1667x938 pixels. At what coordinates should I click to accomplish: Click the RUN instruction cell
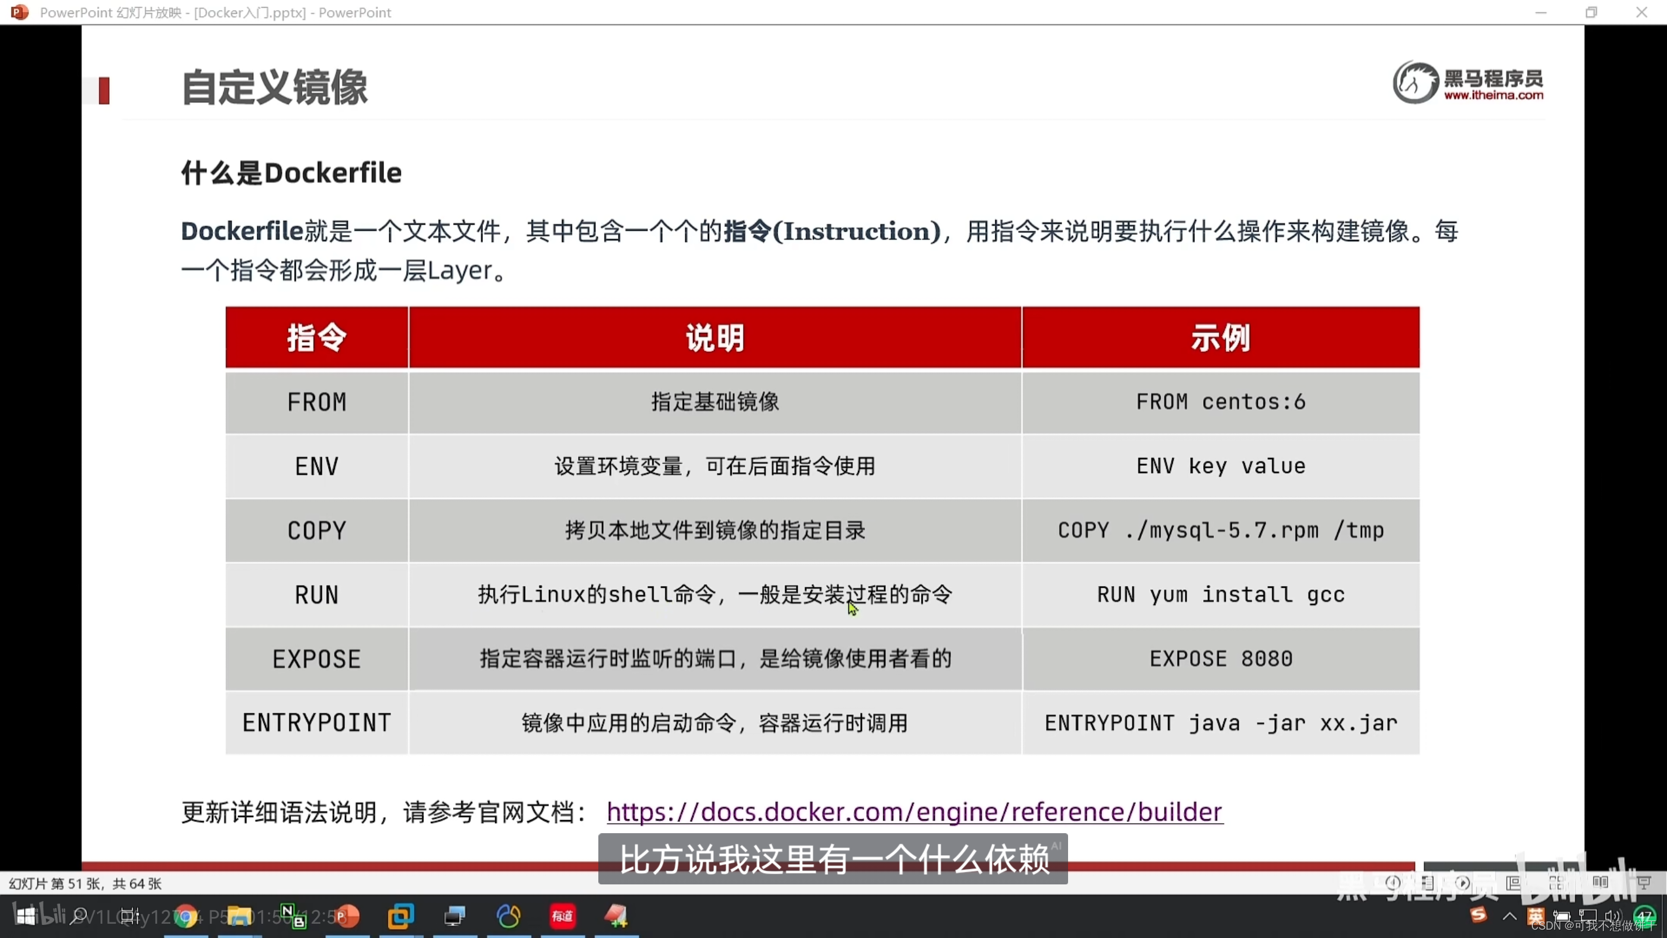[x=317, y=594]
